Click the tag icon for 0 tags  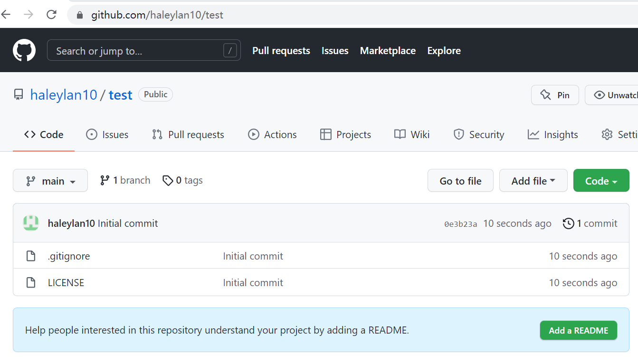point(168,180)
